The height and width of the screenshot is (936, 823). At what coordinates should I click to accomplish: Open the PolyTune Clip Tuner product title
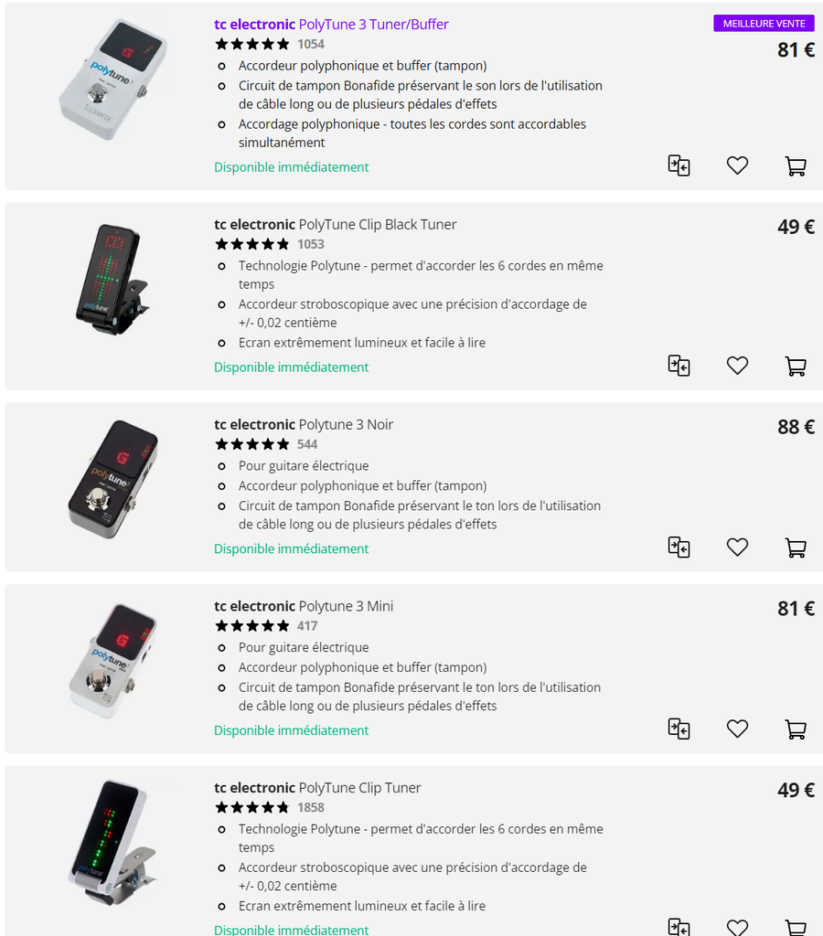pos(317,788)
